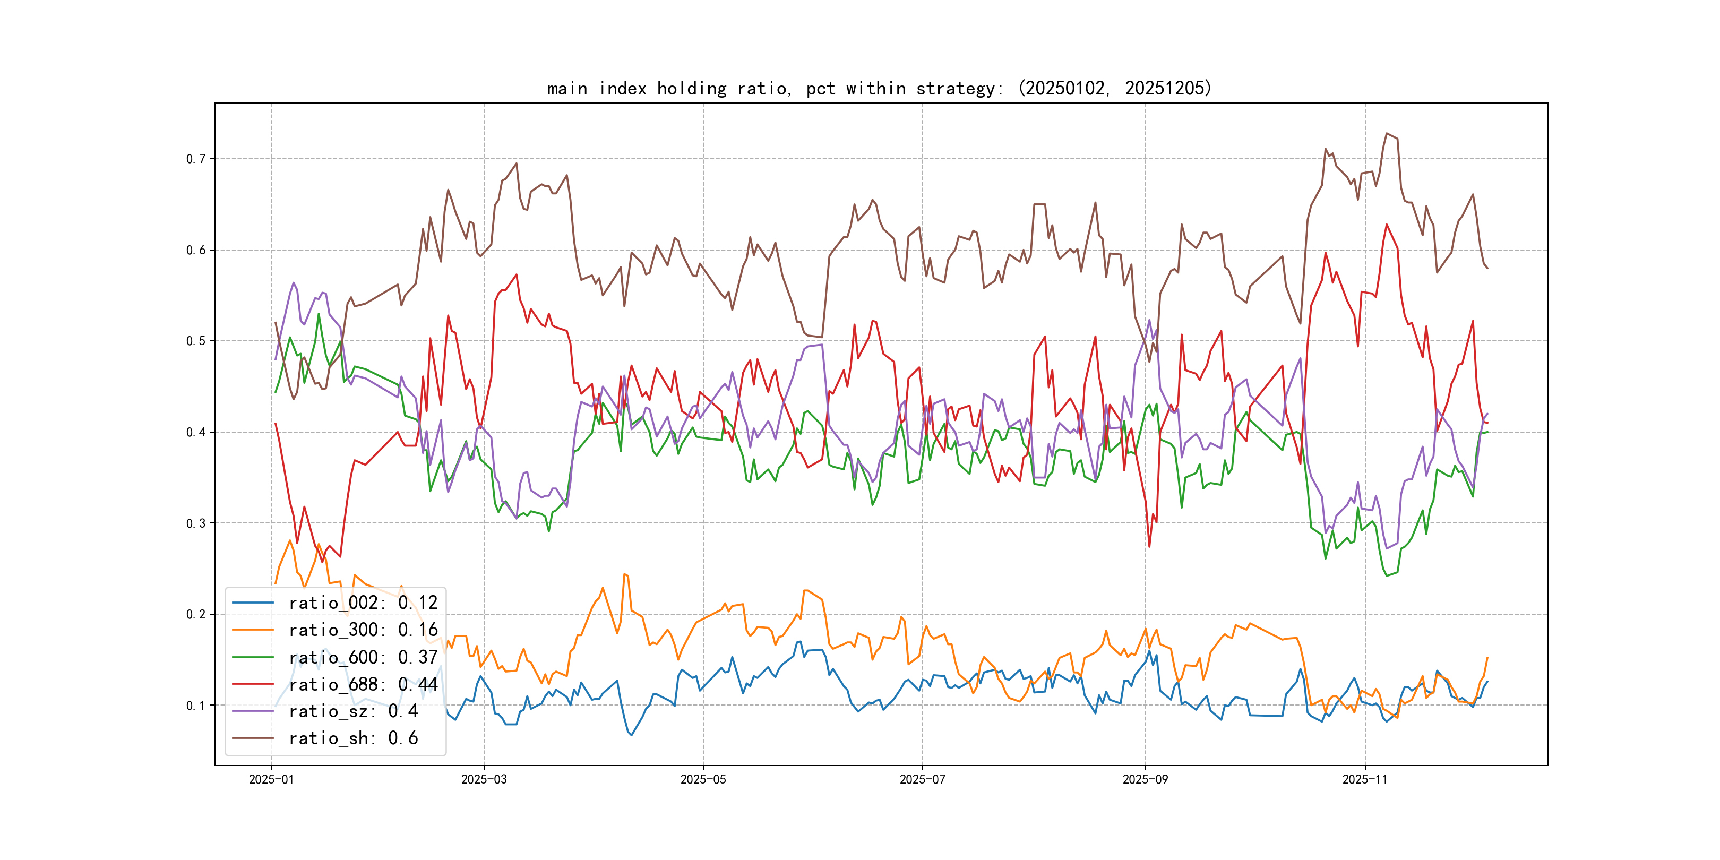Click the brown ratio_sh legend line swatch
Viewport: 1720px width, 860px height.
252,738
